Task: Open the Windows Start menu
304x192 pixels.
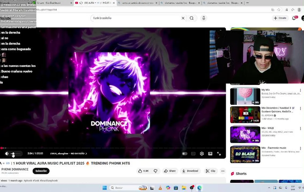Action: click(x=105, y=188)
